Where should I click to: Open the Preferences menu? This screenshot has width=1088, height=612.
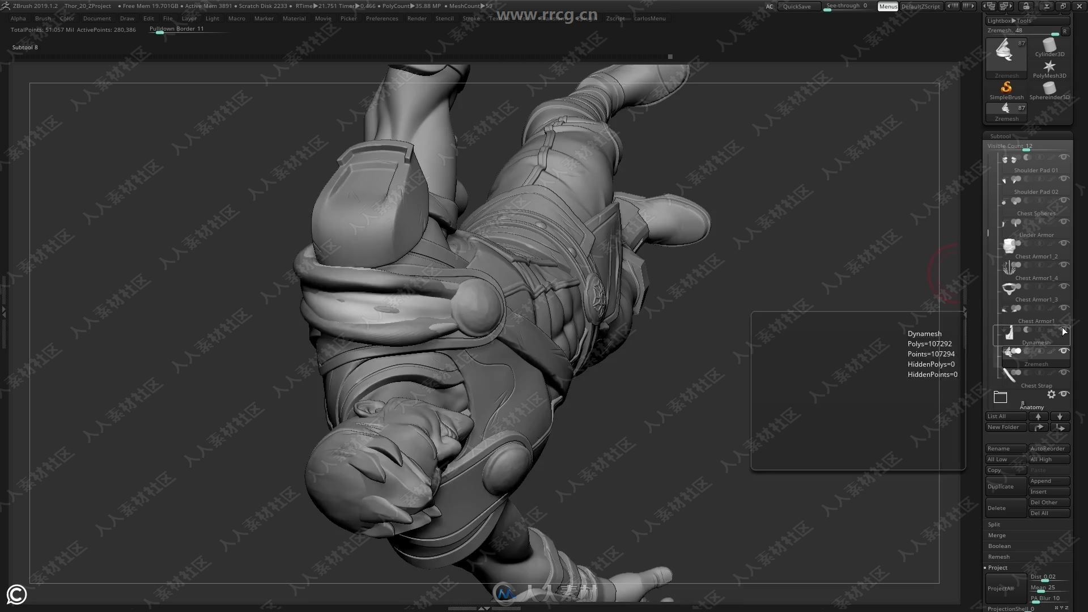382,19
